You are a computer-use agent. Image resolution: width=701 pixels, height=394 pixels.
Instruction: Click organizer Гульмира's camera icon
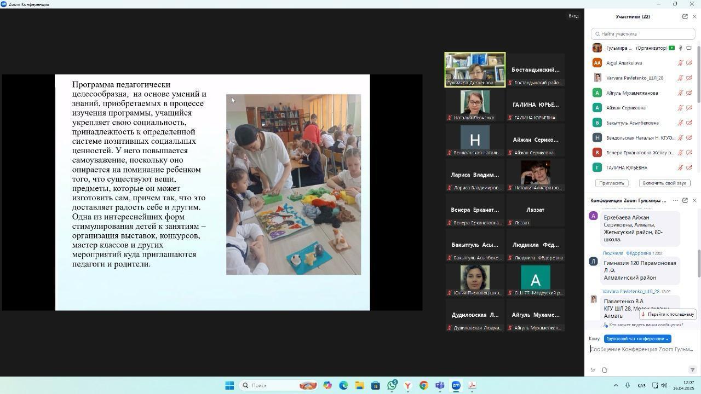click(x=689, y=48)
